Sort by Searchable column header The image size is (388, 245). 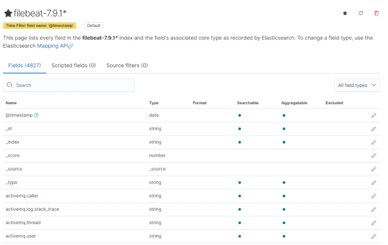248,103
